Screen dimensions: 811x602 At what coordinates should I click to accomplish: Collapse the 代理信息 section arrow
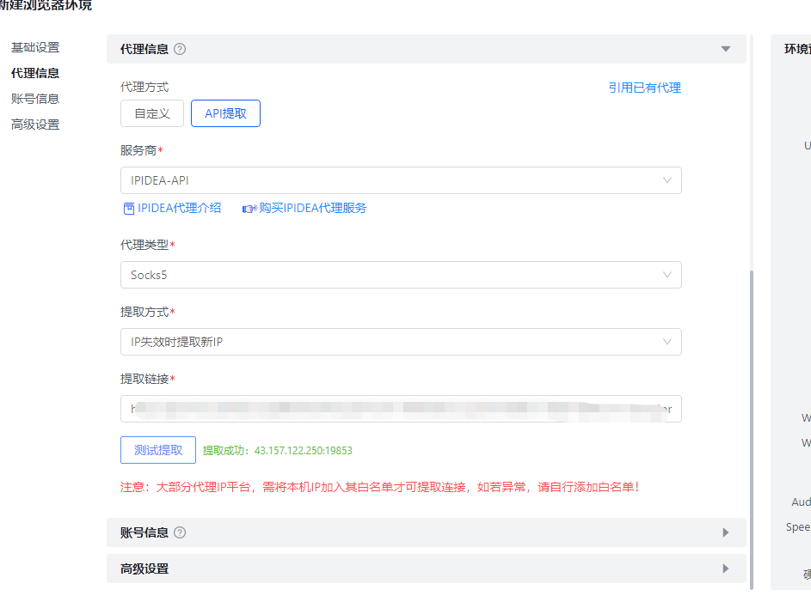coord(726,49)
